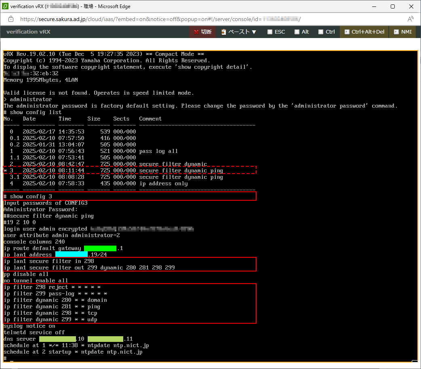Click the terminal prompt to focus input
Image resolution: width=421 pixels, height=369 pixels.
click(8, 358)
